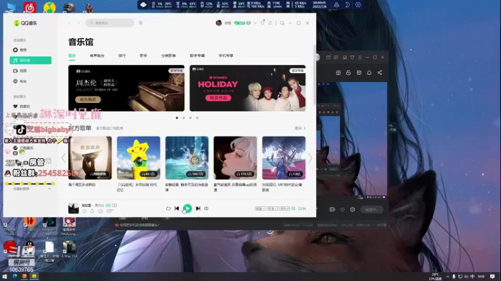501x281 pixels.
Task: Open now-playing album art in player bar
Action: pos(73,209)
